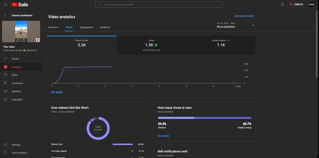The image size is (319, 158).
Task: Switch to the Overview tab
Action: tap(53, 27)
